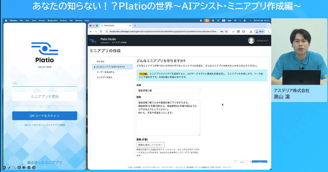328x172 pixels.
Task: Go back using the browser back arrow
Action: (x=91, y=31)
